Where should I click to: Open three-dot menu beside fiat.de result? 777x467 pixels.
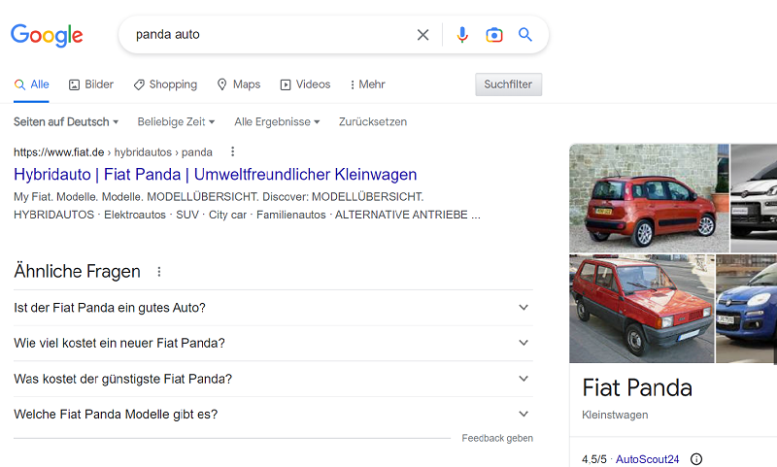pos(232,151)
